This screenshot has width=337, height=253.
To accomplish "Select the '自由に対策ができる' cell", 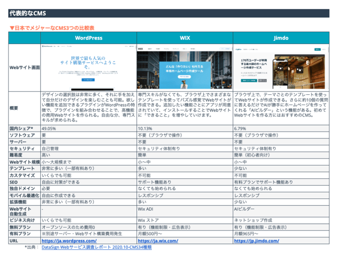I will click(61, 182).
